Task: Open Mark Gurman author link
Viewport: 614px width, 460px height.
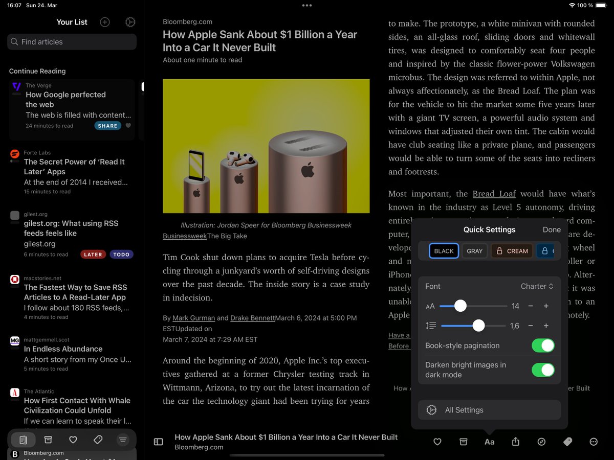Action: click(193, 318)
